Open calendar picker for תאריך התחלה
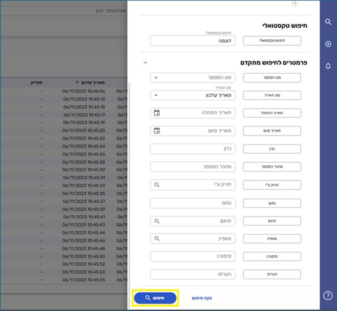The height and width of the screenshot is (311, 337). pyautogui.click(x=156, y=113)
